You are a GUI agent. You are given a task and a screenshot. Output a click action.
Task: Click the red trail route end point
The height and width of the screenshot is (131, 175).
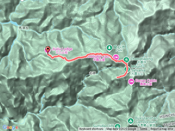117,78
